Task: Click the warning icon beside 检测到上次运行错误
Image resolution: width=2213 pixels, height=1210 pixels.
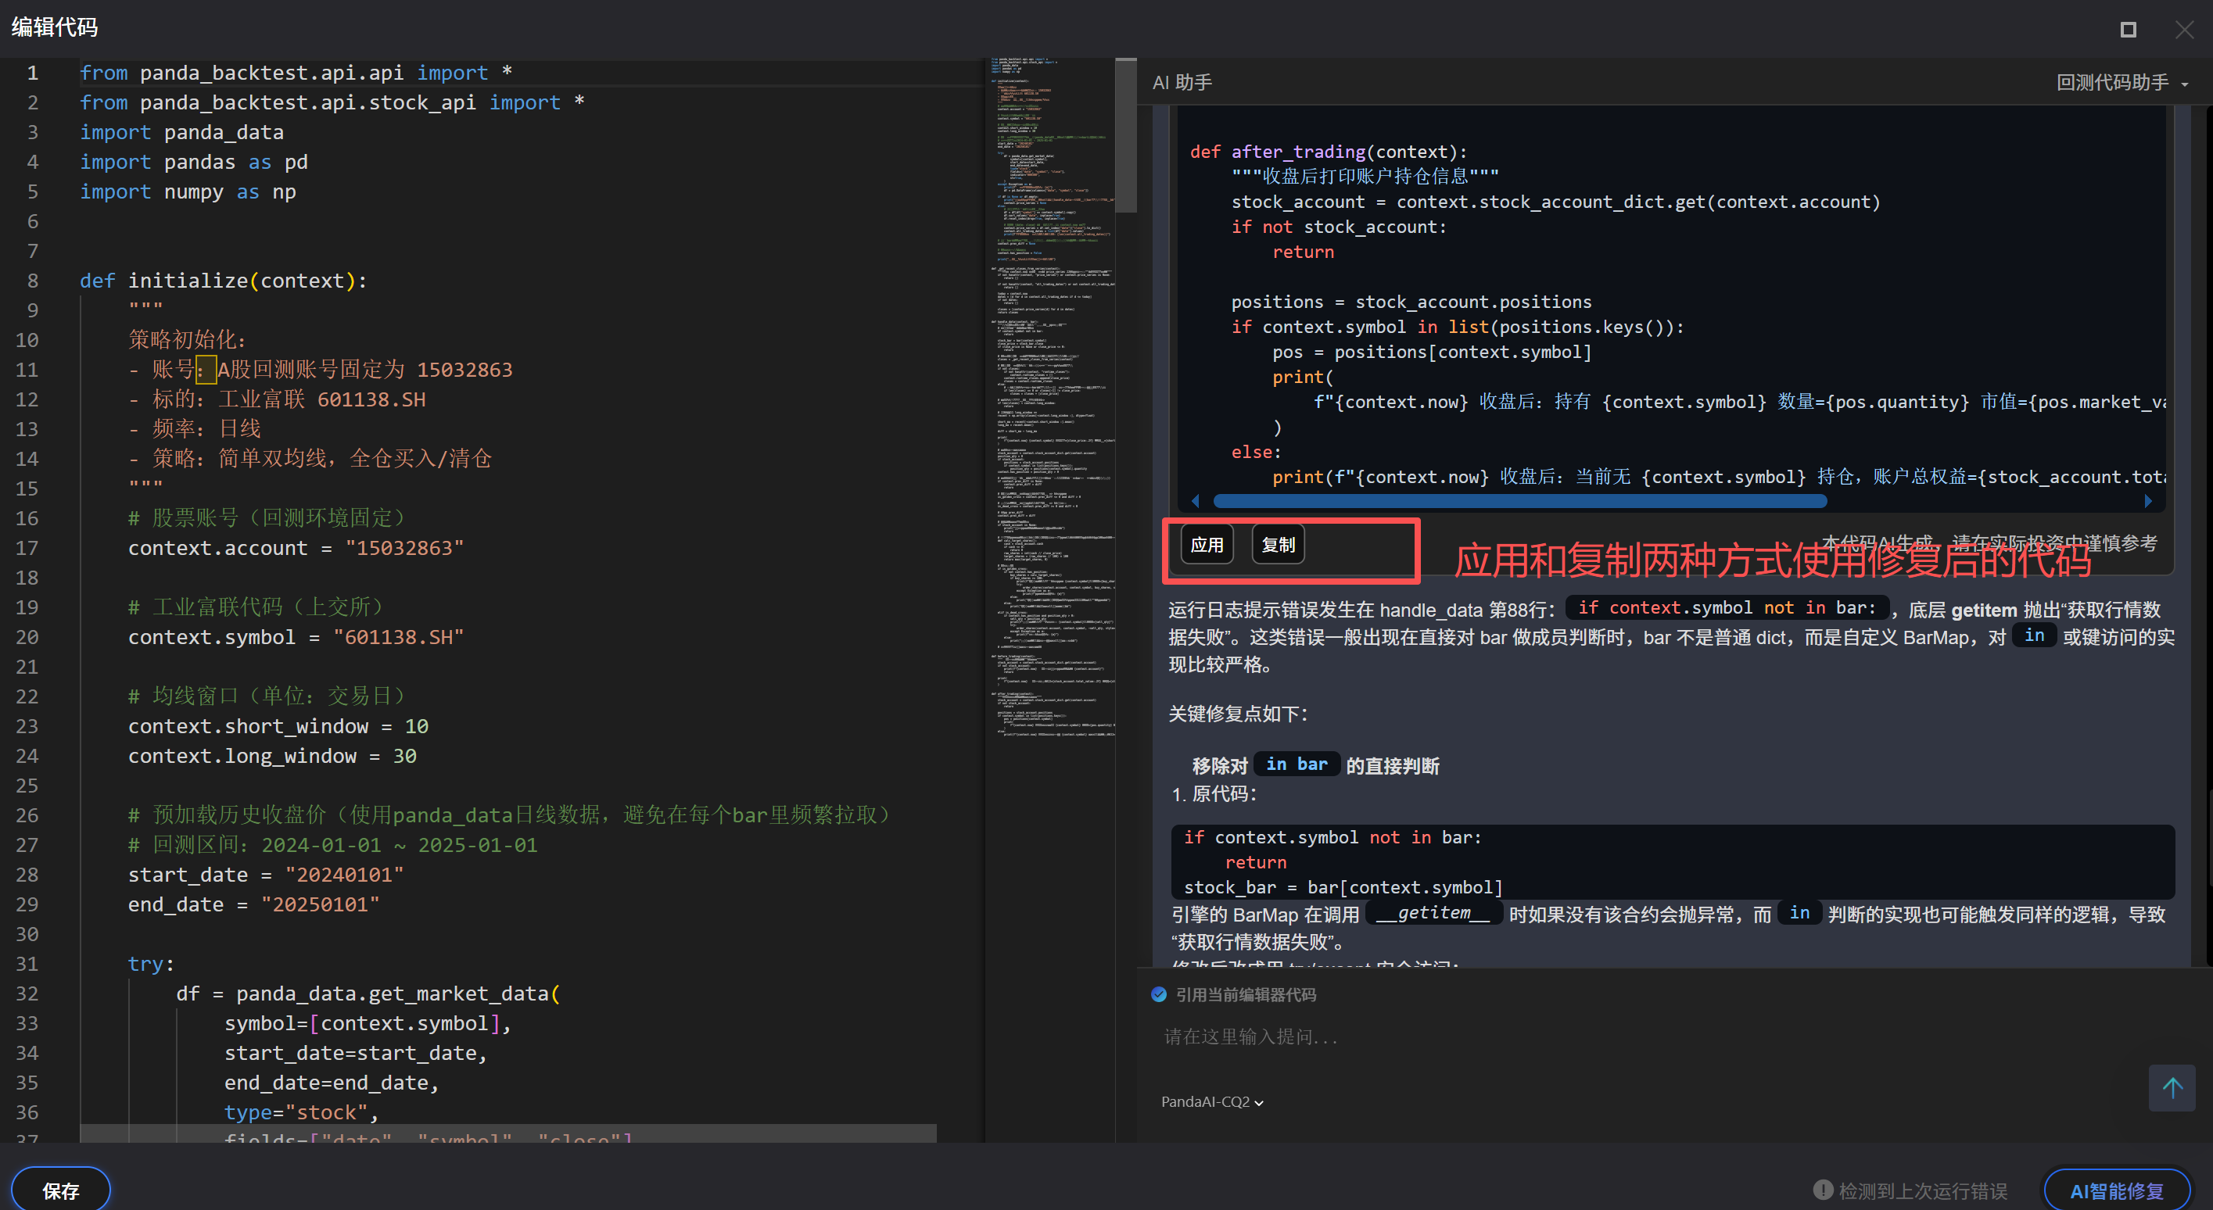Action: pyautogui.click(x=1823, y=1190)
